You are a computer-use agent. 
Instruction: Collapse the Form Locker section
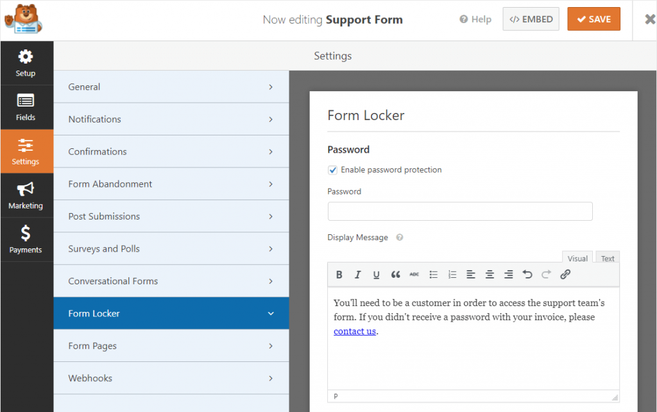point(171,313)
